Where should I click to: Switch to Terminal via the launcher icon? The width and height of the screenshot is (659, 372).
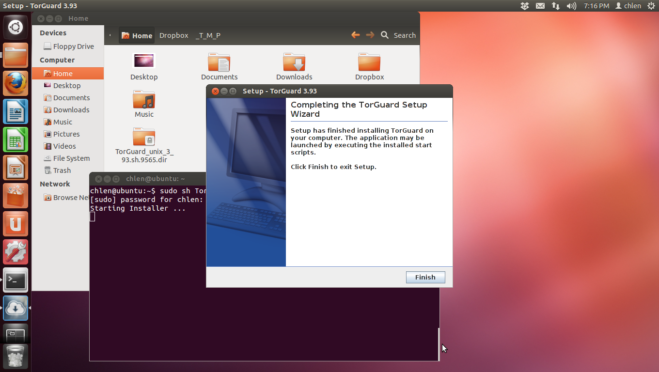click(16, 280)
